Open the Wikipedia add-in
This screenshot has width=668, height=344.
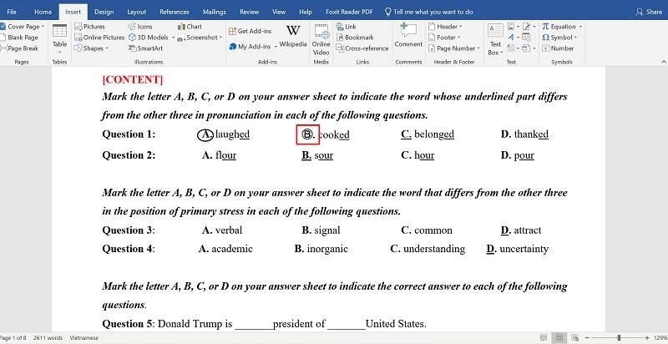tap(293, 37)
